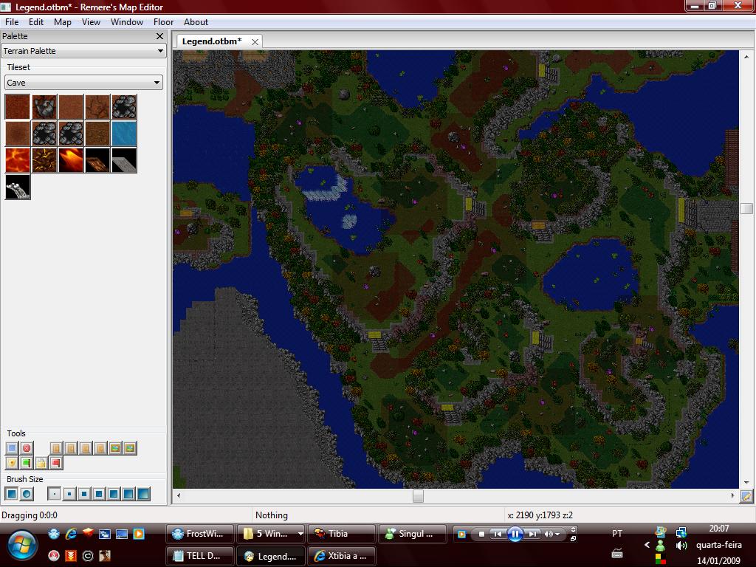
Task: Open the Edit menu
Action: coord(36,21)
